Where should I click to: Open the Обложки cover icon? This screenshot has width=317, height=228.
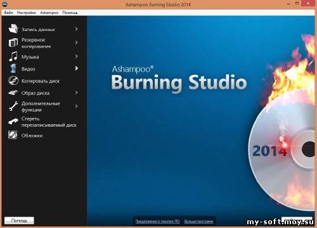[13, 135]
